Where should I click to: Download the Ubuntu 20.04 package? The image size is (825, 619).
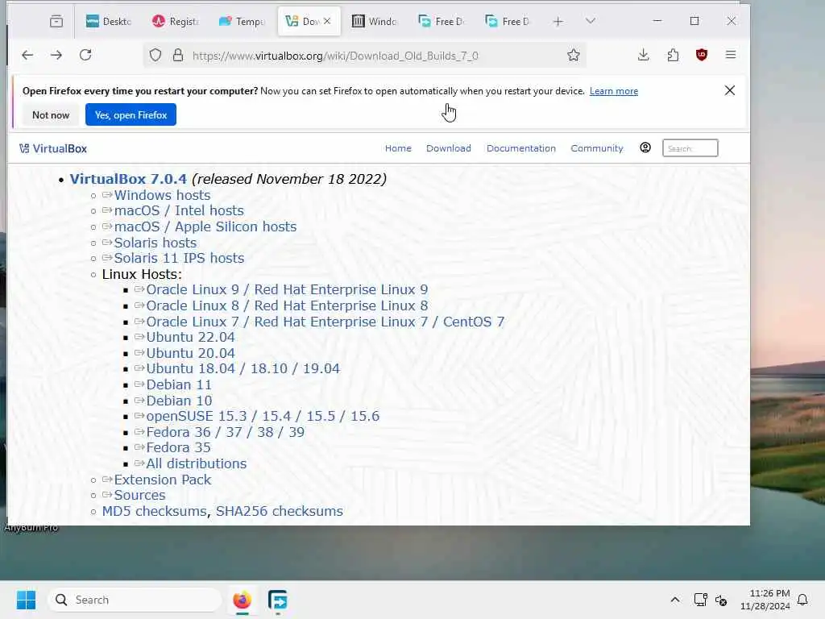[190, 353]
